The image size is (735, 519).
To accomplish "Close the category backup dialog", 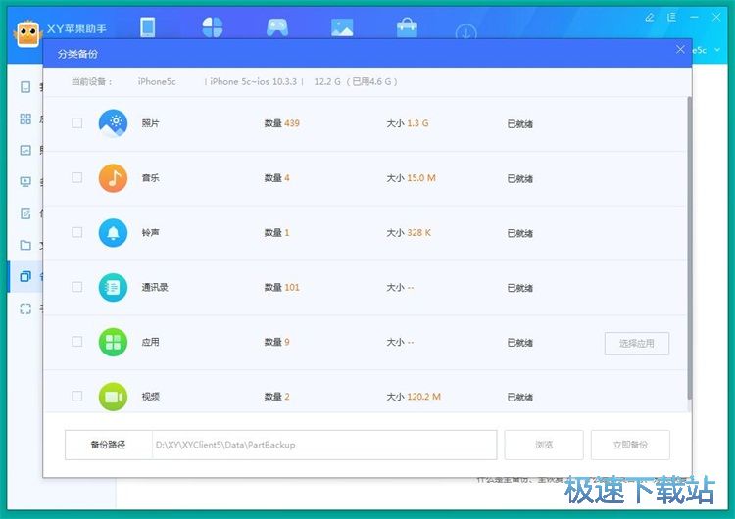I will click(x=681, y=49).
